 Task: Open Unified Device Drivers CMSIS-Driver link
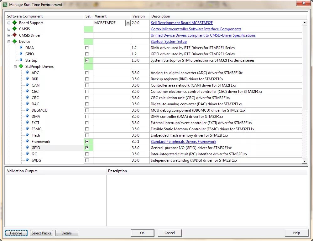click(203, 35)
